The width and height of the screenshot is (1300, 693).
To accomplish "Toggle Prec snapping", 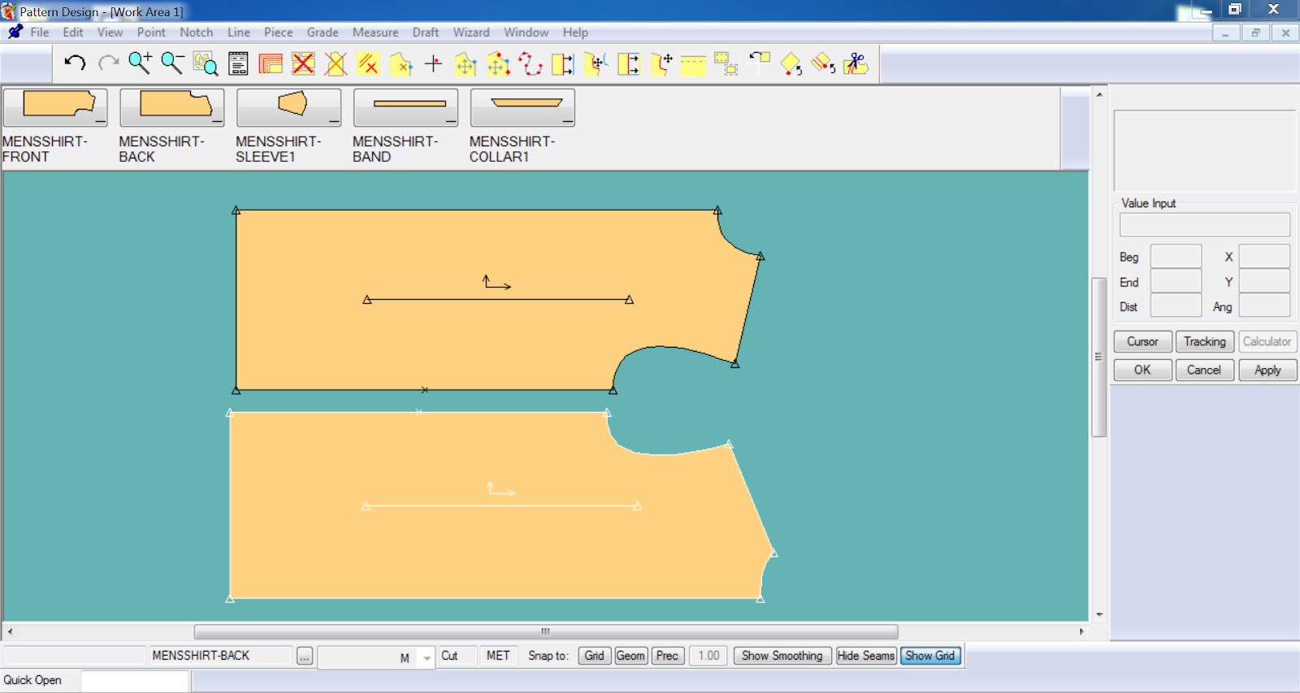I will (667, 656).
